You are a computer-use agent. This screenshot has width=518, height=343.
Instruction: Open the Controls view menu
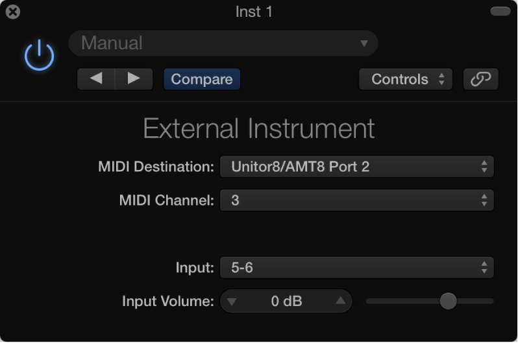[405, 79]
